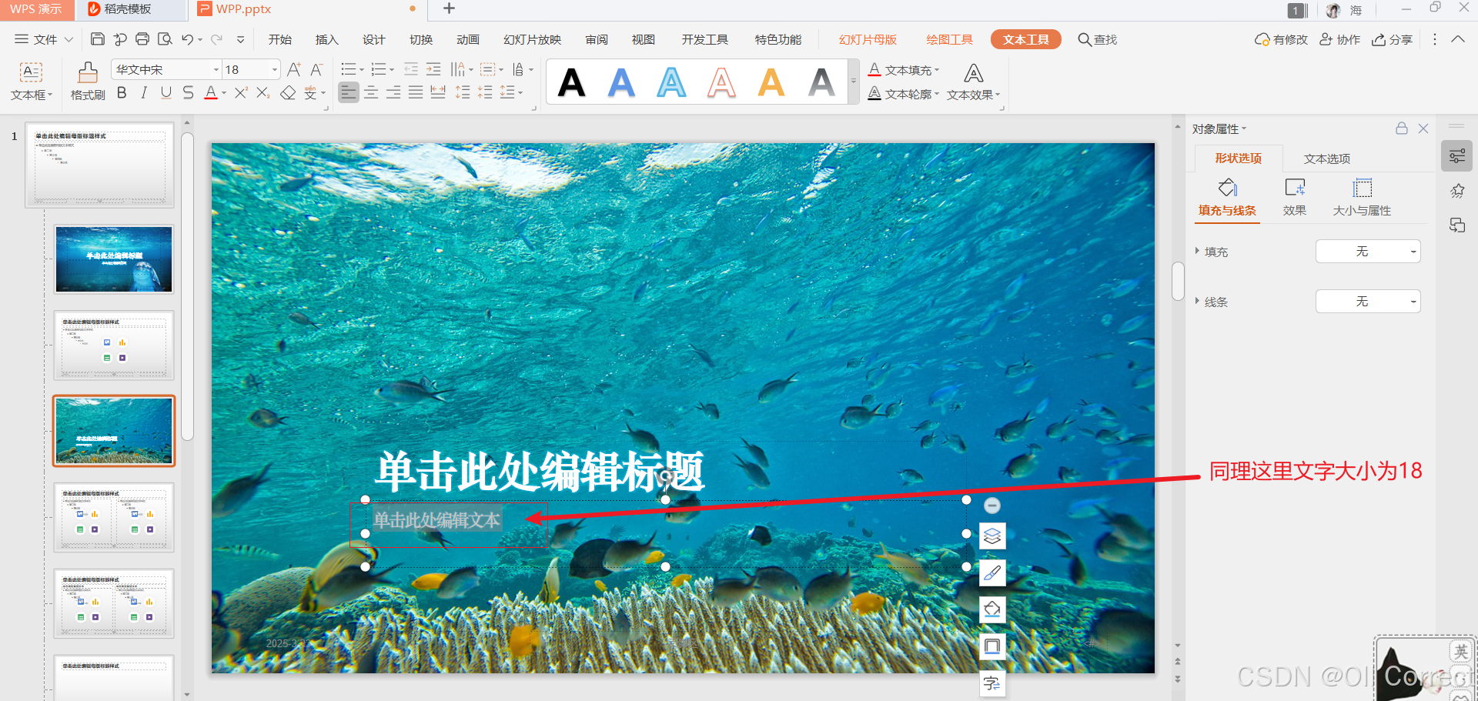Click the brush style floating icon
This screenshot has width=1478, height=701.
click(x=992, y=572)
